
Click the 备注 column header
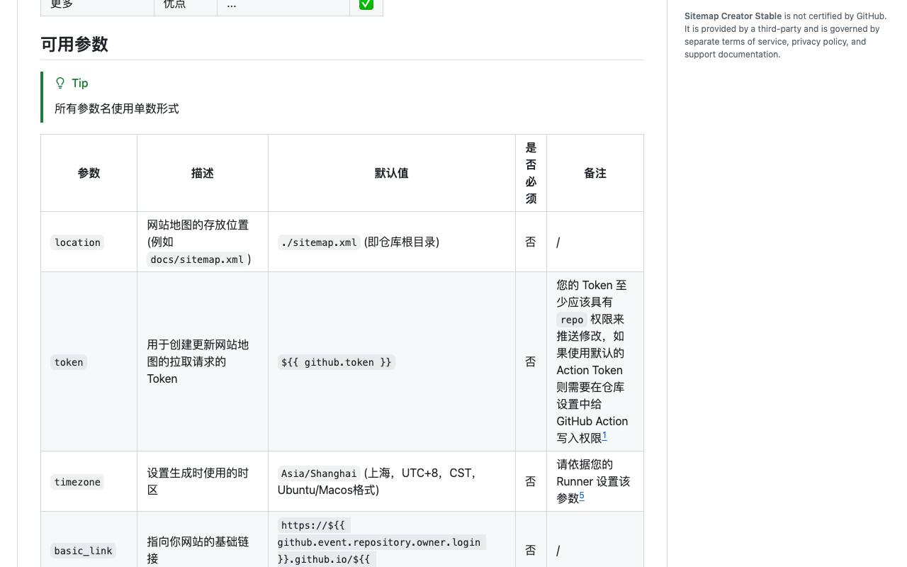click(x=595, y=173)
